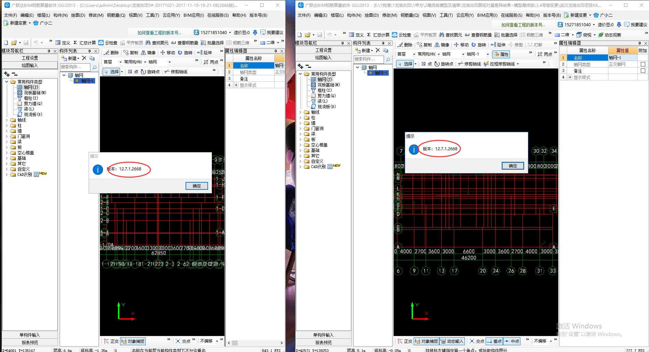Select 修剪轴线 tool in left window
The width and height of the screenshot is (649, 352).
click(176, 72)
